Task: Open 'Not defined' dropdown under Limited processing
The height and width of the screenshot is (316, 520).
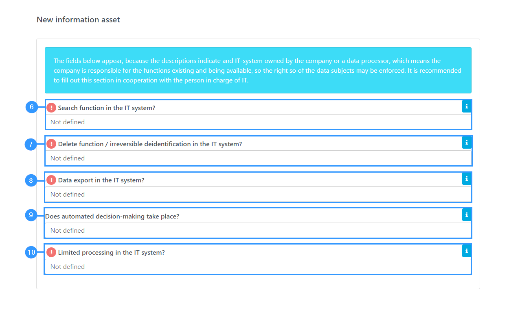Action: (258, 266)
